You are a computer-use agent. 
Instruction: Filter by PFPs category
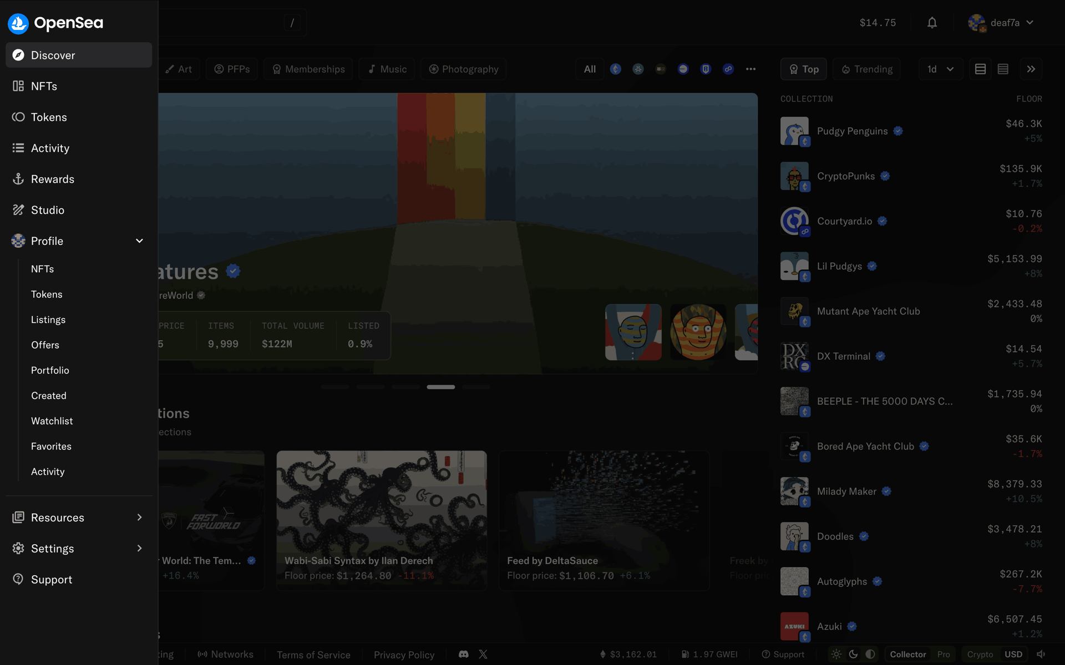click(x=232, y=69)
